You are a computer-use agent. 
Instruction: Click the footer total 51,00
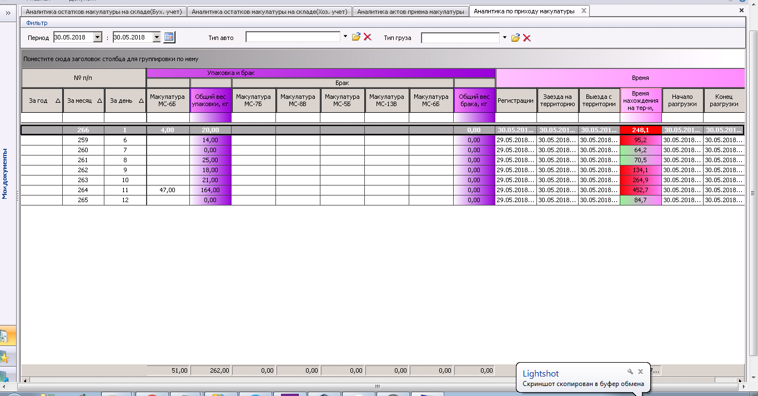[x=168, y=370]
